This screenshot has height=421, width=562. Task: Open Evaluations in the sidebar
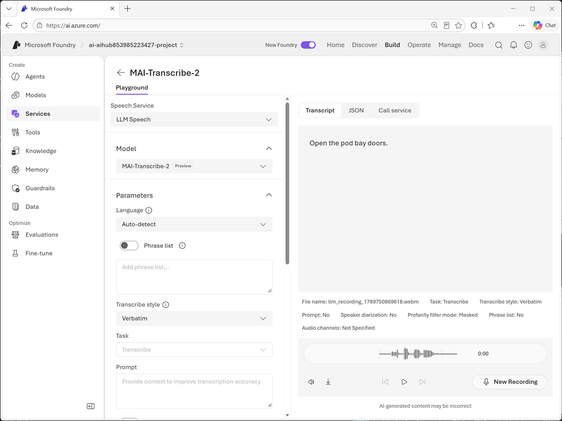point(53,235)
